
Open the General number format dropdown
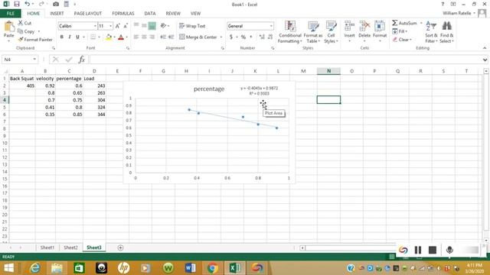pos(271,26)
